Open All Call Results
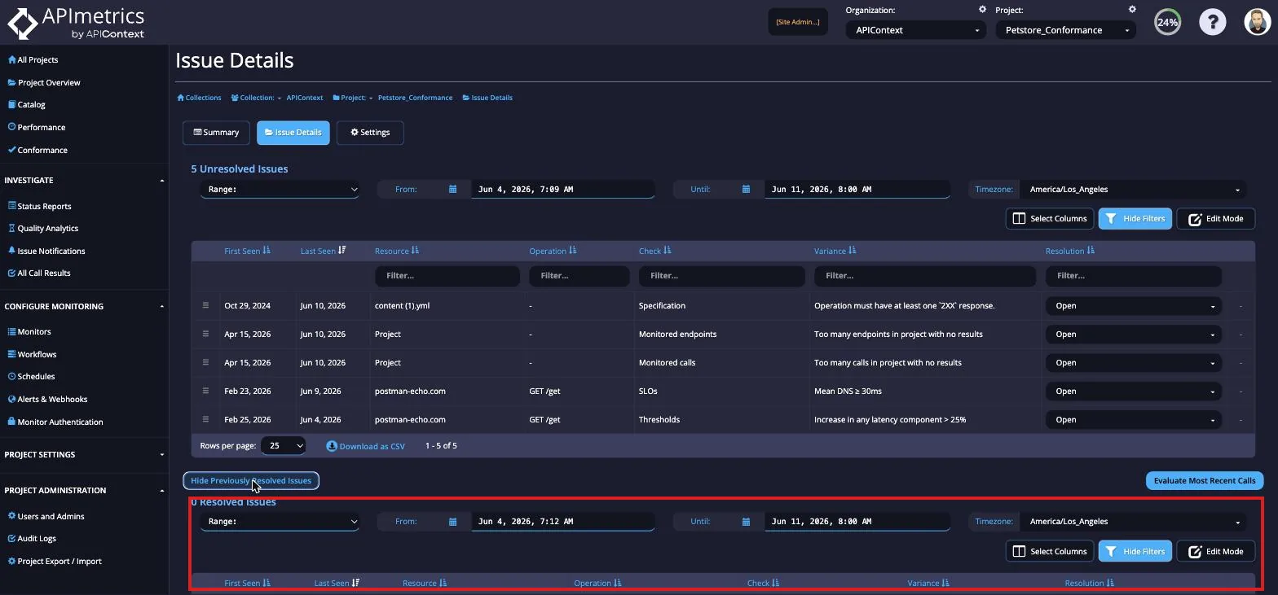1278x595 pixels. [39, 273]
